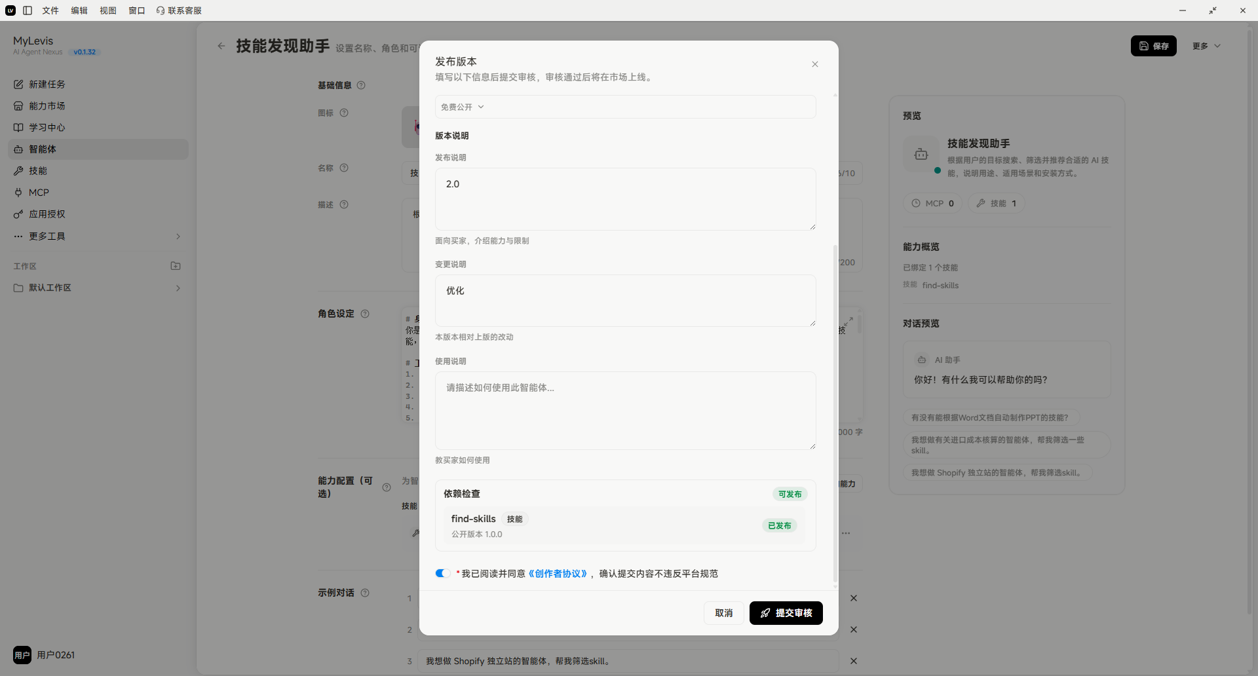Click help icon next to 名称
The image size is (1258, 676).
tap(344, 168)
